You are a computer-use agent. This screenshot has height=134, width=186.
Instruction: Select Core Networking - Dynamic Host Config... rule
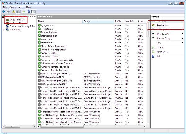[x=62, y=118]
